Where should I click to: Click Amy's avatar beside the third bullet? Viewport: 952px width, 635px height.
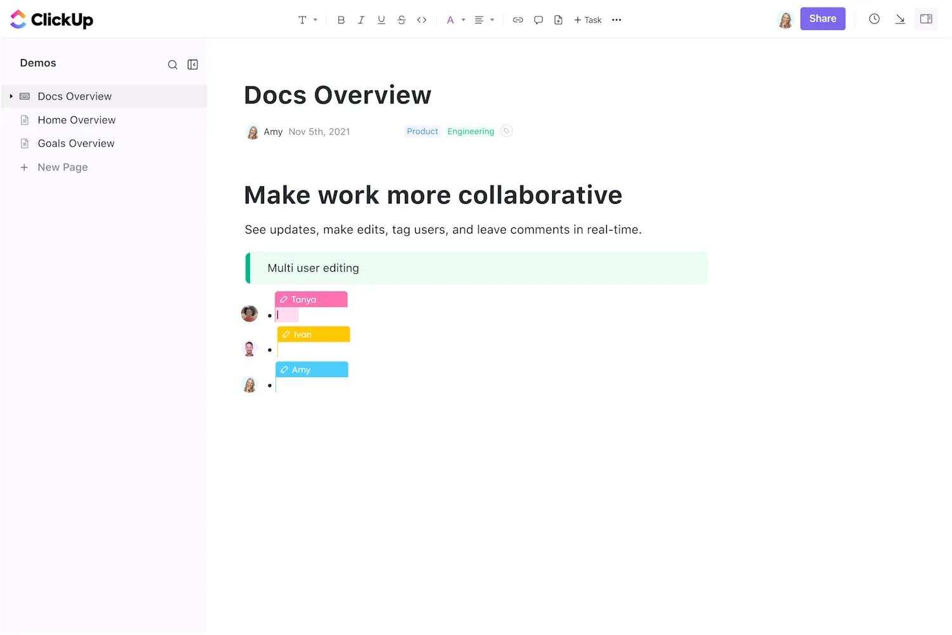point(250,384)
